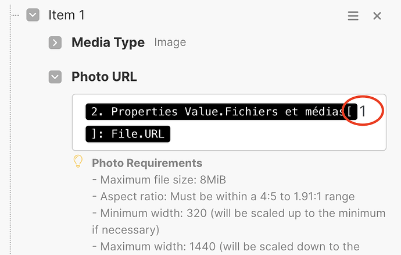Click the Media Type label

click(x=108, y=42)
